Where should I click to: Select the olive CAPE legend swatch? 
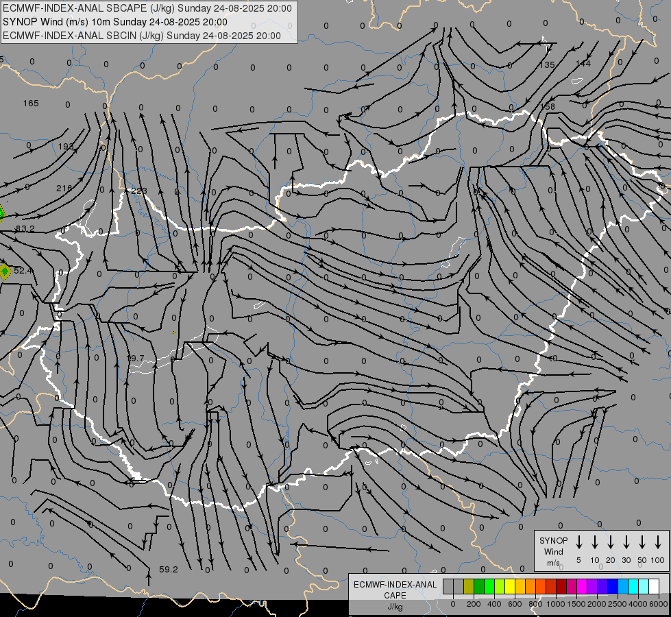(469, 586)
